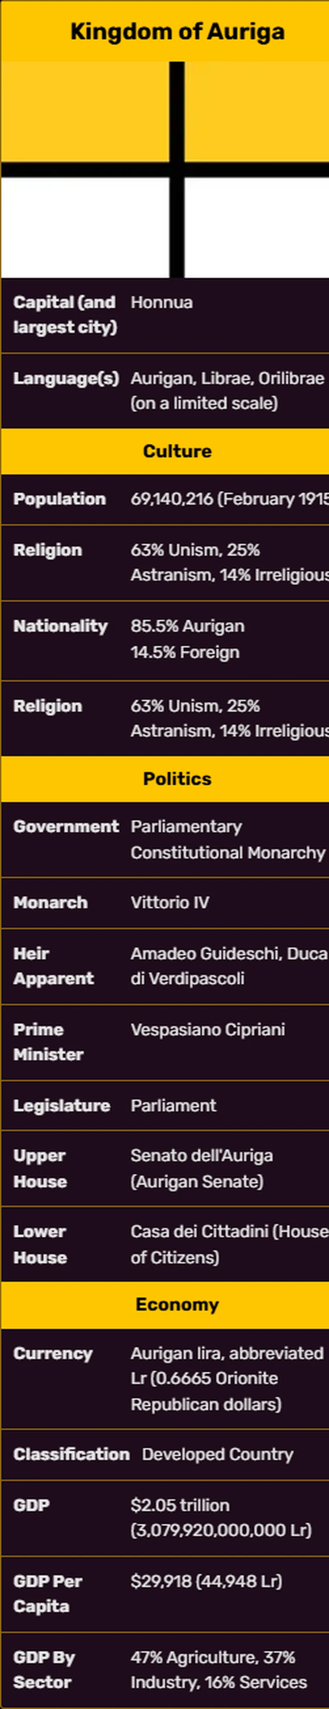Click the Vittorio IV monarch value
The image size is (329, 1709).
pyautogui.click(x=170, y=902)
